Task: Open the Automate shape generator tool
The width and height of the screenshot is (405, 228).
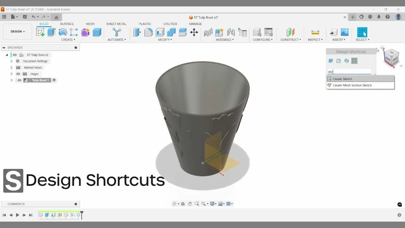Action: point(117,32)
